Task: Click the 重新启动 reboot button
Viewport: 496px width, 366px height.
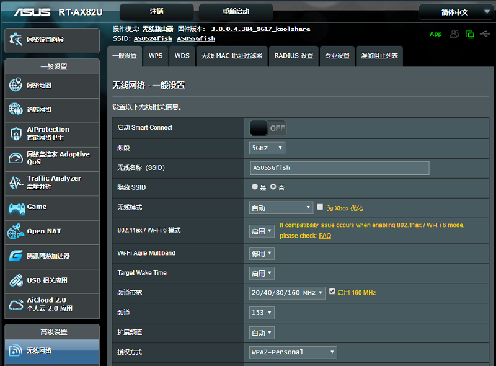Action: [x=236, y=12]
